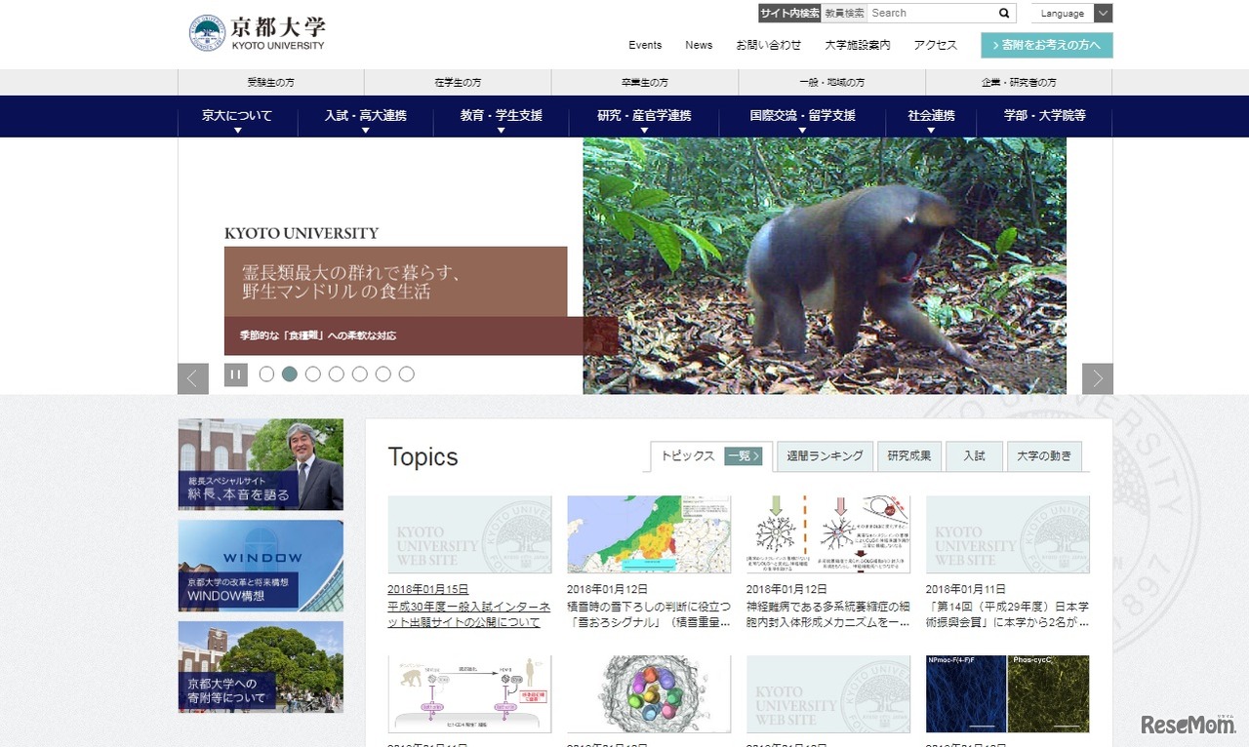Click inside the Search input field

point(927,13)
